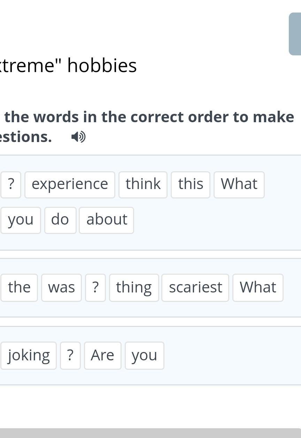Select the word tile 'do'
The width and height of the screenshot is (301, 438).
tap(60, 220)
